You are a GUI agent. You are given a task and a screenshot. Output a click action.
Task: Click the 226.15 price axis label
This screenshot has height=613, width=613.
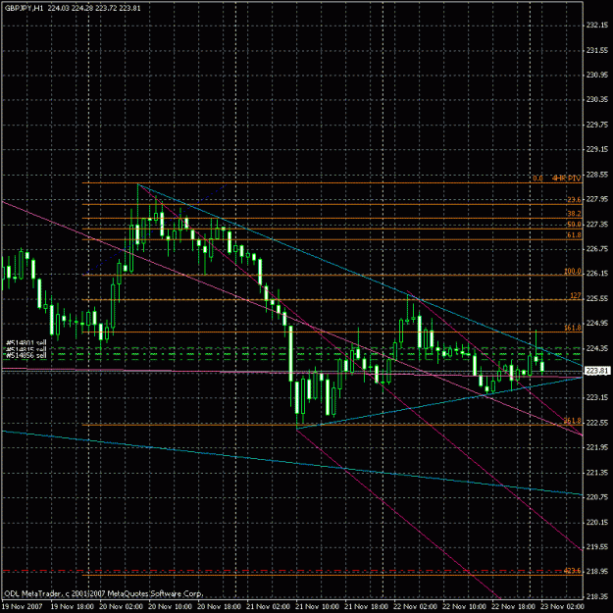[597, 274]
